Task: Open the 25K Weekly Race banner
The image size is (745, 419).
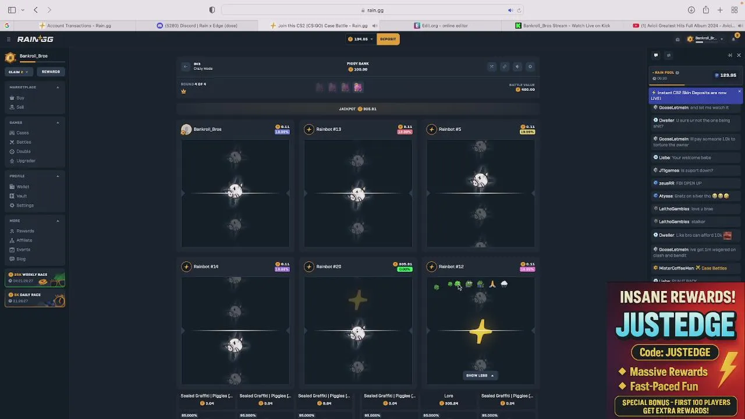Action: pyautogui.click(x=35, y=279)
